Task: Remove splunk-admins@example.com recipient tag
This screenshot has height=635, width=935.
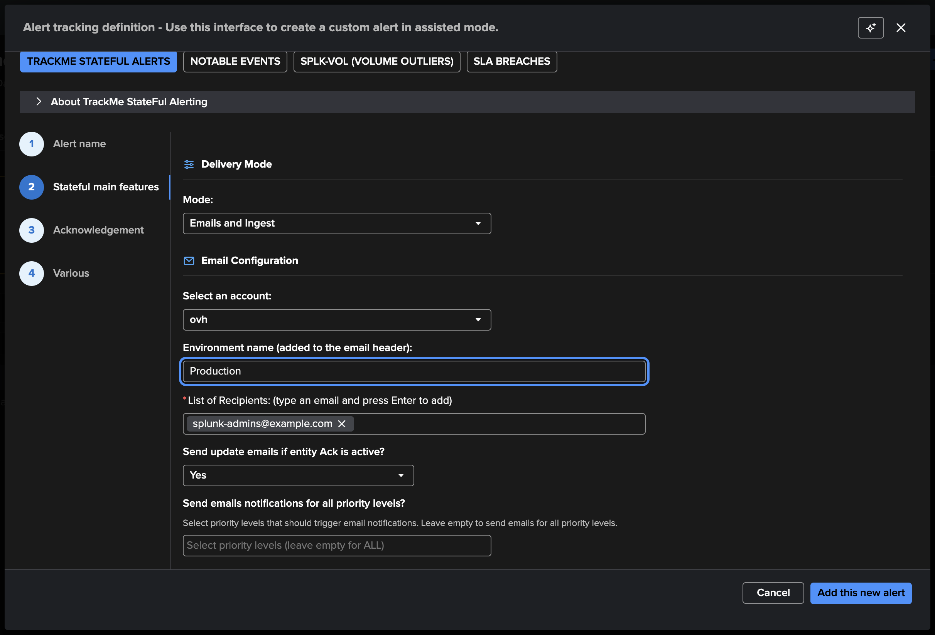Action: point(342,423)
